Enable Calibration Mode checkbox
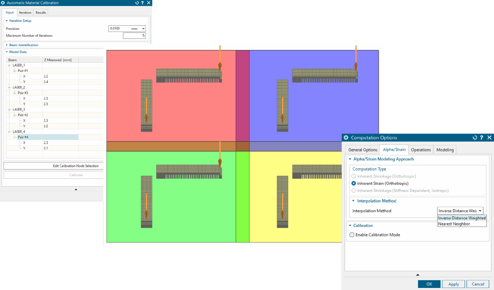Image resolution: width=494 pixels, height=290 pixels. [x=352, y=235]
